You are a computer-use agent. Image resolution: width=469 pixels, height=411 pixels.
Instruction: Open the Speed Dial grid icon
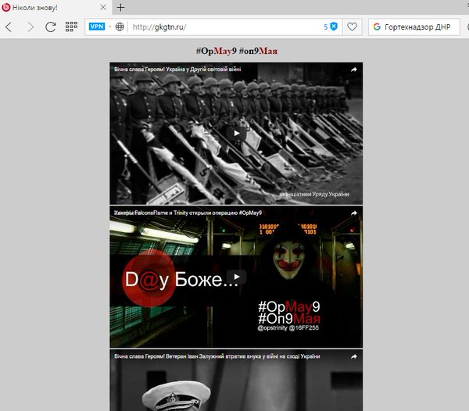tap(71, 27)
